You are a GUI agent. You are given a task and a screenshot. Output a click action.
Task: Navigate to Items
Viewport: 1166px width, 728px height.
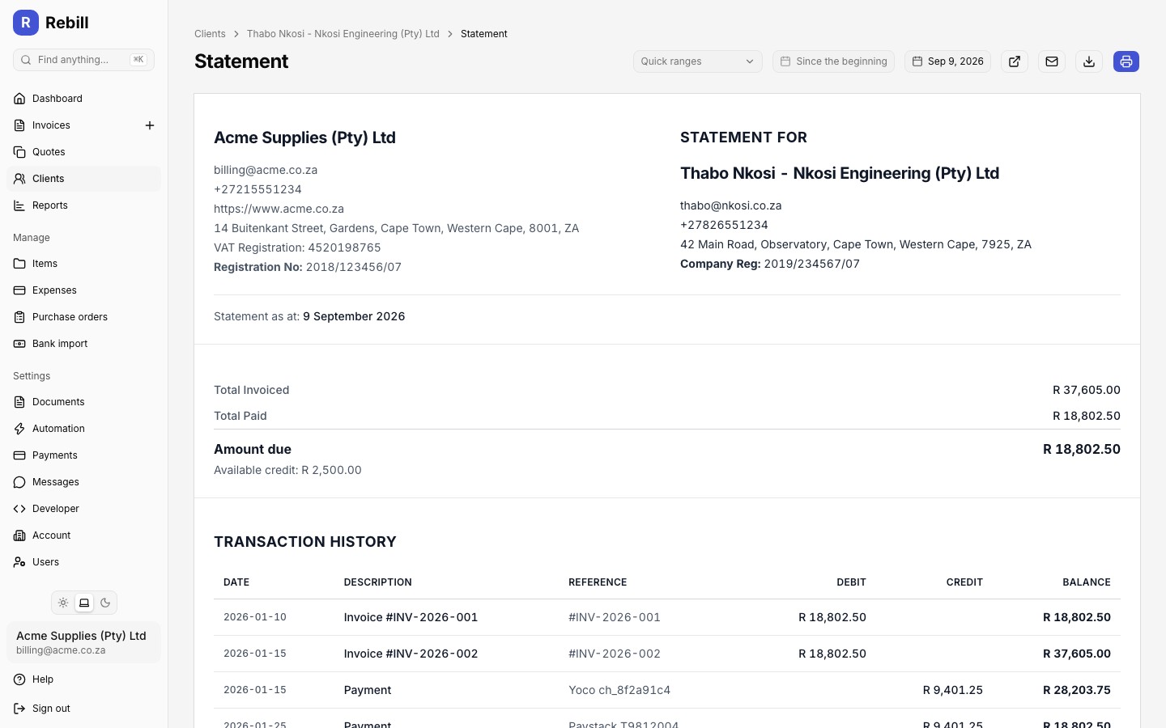pyautogui.click(x=83, y=264)
